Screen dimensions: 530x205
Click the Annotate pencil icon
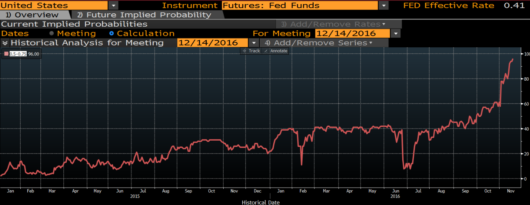(266, 51)
